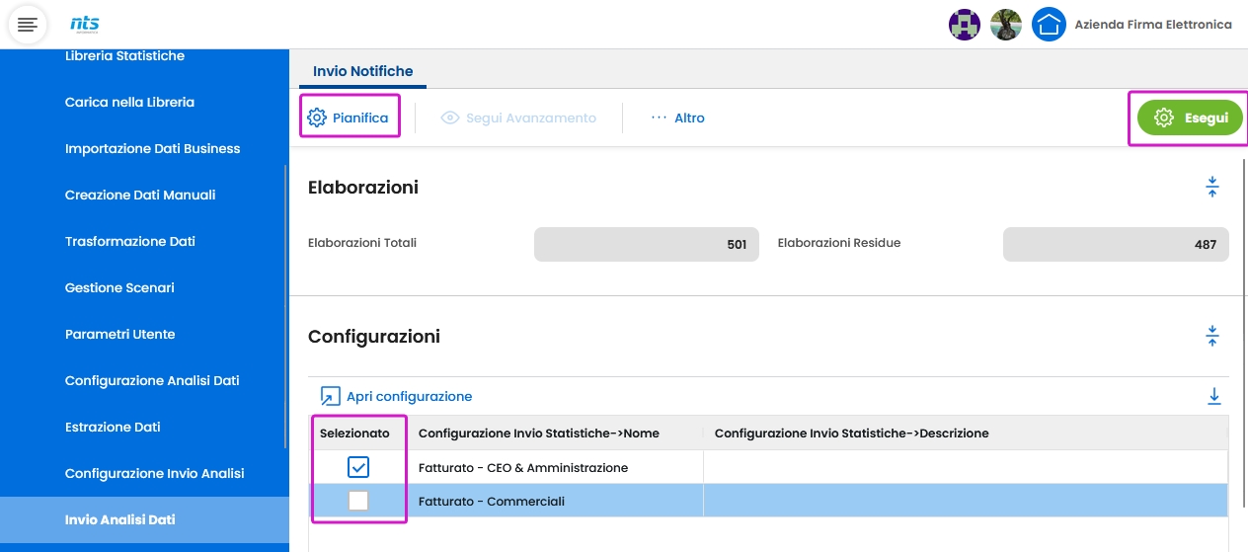The image size is (1248, 552).
Task: Click the download icon in Configurazioni
Action: pos(1214,396)
